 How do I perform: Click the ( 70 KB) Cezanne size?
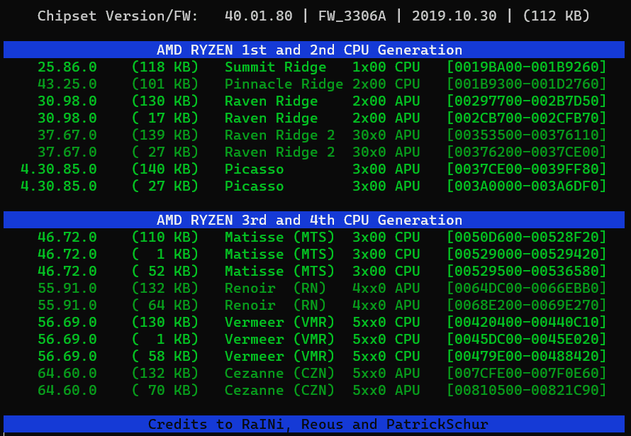[x=165, y=390]
